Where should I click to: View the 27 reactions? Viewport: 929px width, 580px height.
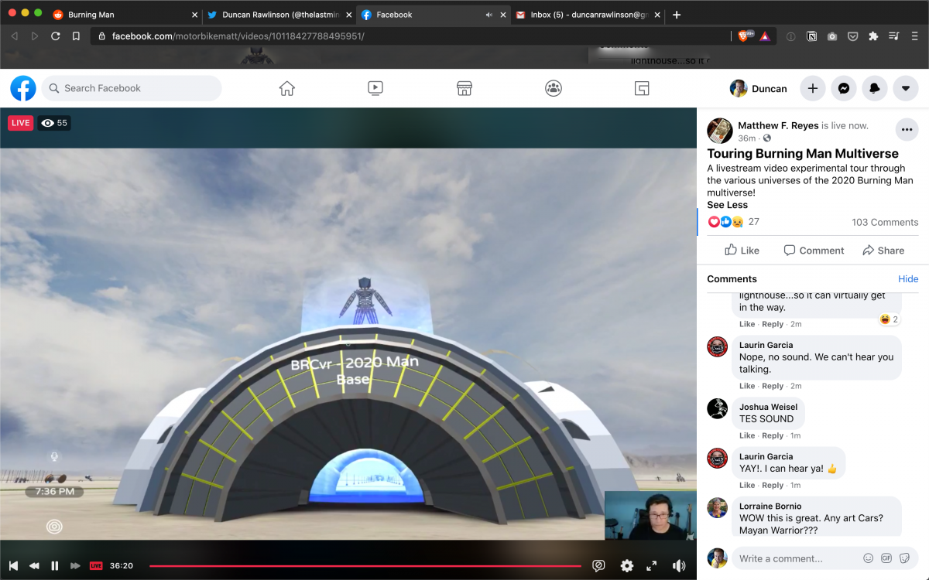733,222
